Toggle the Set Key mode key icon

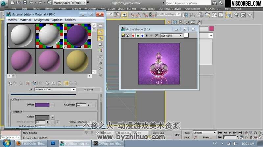click(177, 135)
